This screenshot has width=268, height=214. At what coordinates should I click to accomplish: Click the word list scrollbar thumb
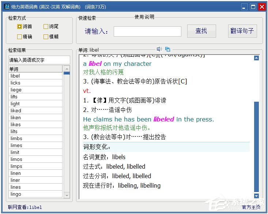67,73
